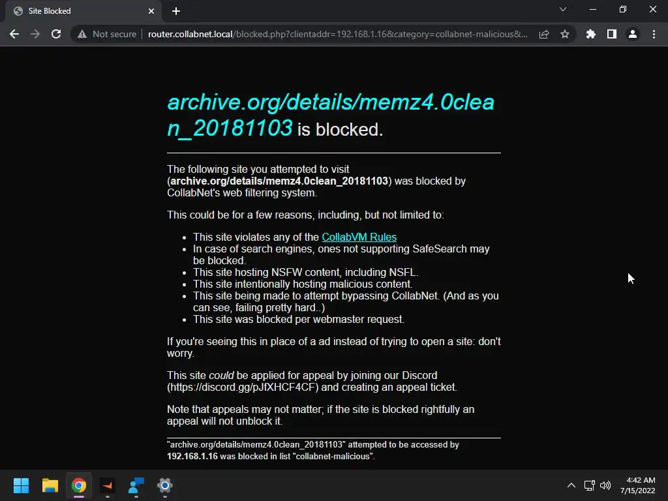This screenshot has height=501, width=668.
Task: Open File Explorer from the taskbar
Action: (x=50, y=485)
